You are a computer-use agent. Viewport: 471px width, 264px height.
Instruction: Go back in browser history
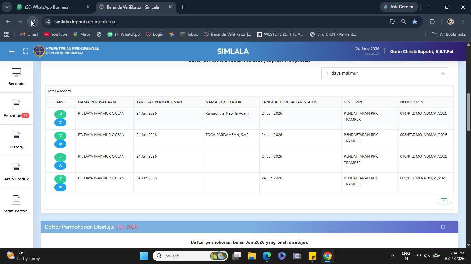point(8,22)
